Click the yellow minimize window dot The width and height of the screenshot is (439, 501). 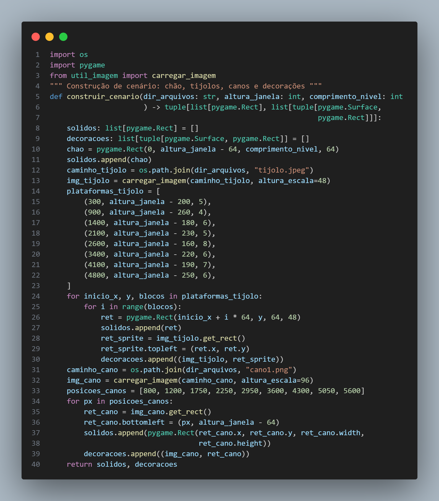pyautogui.click(x=49, y=37)
